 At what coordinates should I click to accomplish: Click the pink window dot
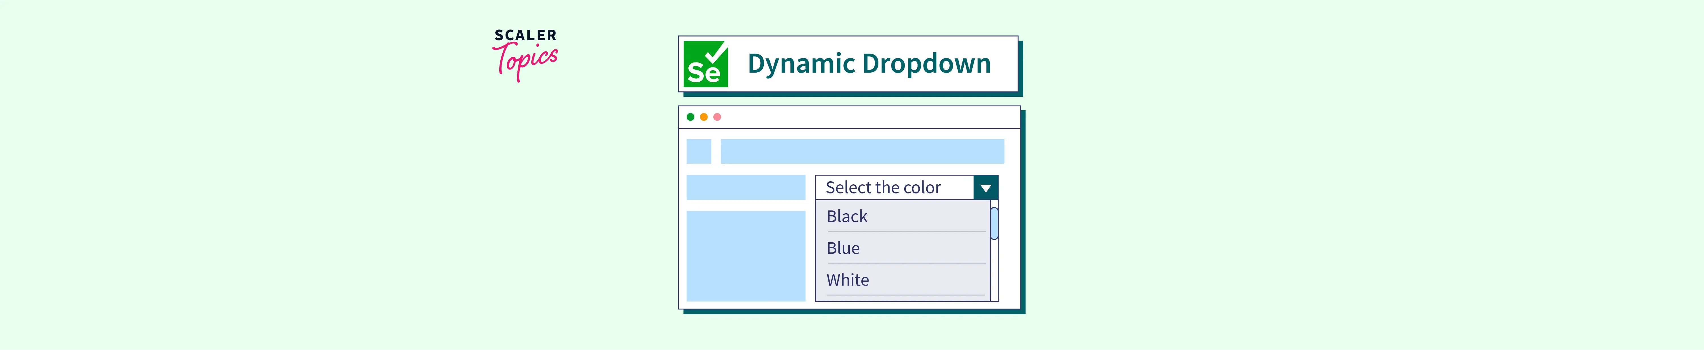click(717, 117)
